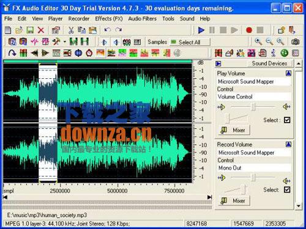Click the camera snapshot icon

point(295,42)
